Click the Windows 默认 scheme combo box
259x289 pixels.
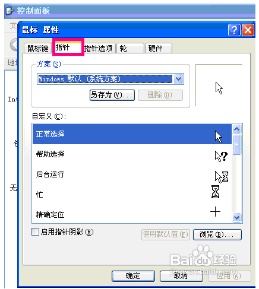(x=110, y=79)
